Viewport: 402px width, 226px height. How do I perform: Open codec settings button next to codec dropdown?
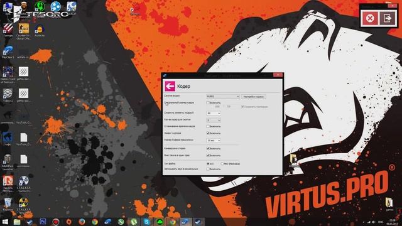254,97
